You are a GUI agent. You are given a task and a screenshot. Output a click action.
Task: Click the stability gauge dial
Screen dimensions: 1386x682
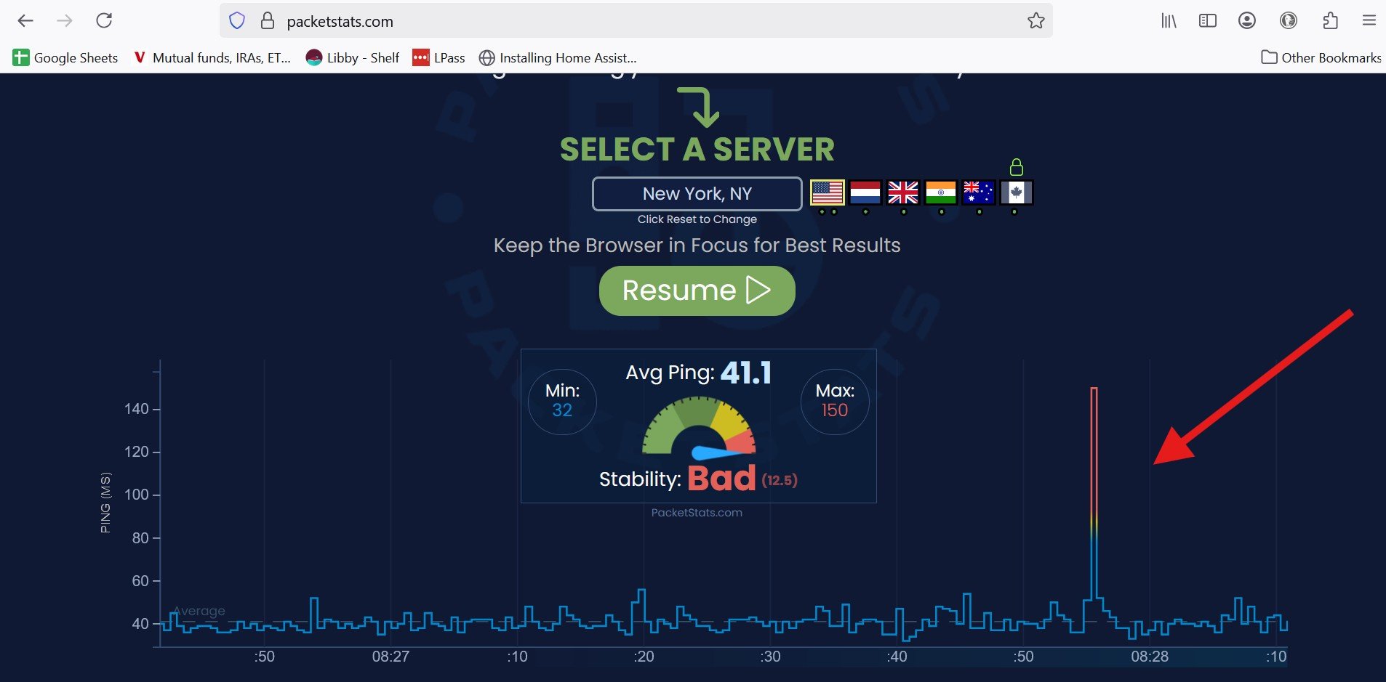pyautogui.click(x=699, y=430)
